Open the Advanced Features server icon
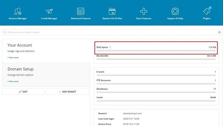Image resolution: width=223 pixels, height=126 pixels. (x=80, y=11)
